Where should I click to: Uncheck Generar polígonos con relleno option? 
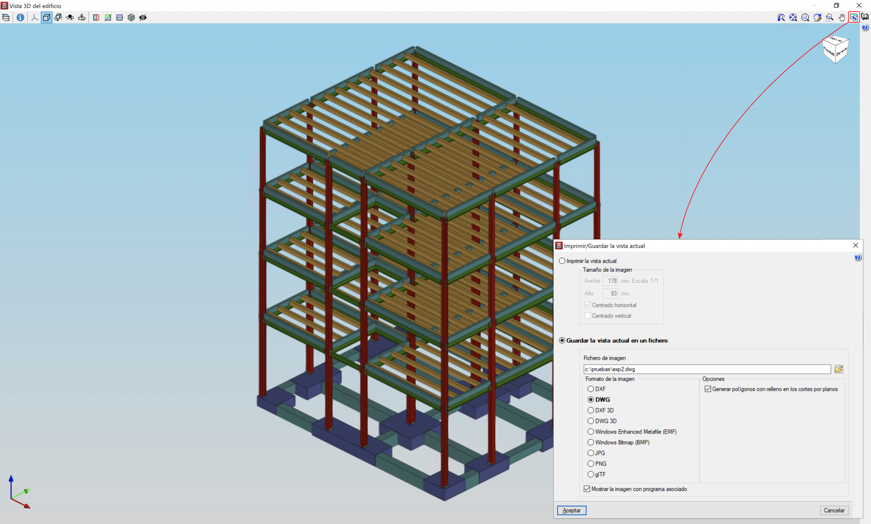[x=707, y=389]
